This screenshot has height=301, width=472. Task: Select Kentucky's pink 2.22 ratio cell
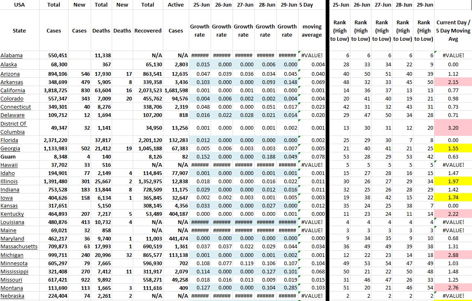click(x=452, y=214)
